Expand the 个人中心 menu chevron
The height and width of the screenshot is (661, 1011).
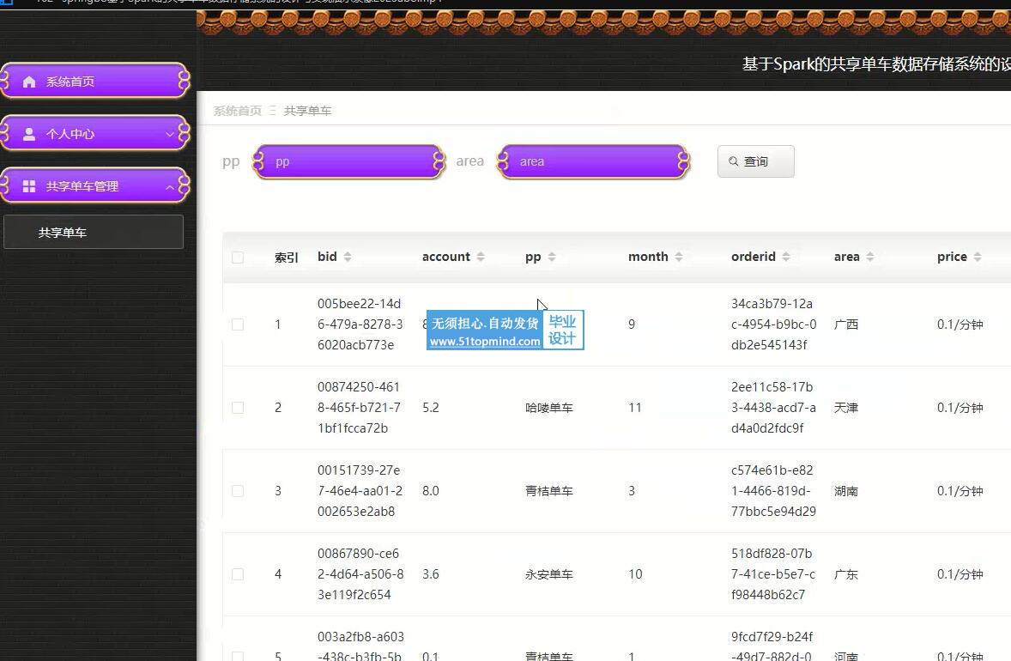coord(170,135)
